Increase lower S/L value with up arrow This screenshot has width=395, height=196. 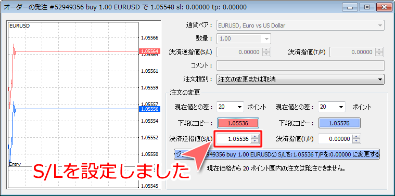coord(255,136)
